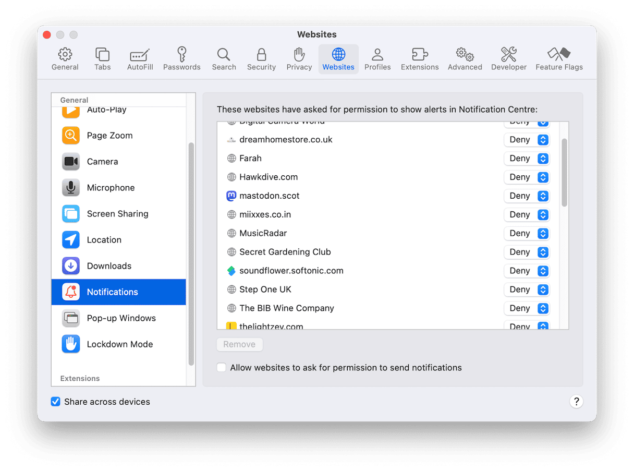Select the Lockdown Mode sidebar label
Screen dimensions: 634x471
[x=120, y=344]
